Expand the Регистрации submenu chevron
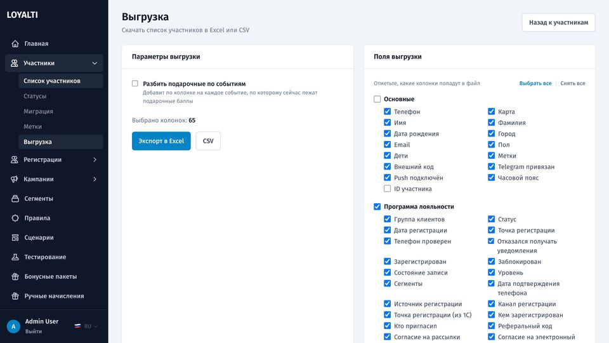 point(95,159)
